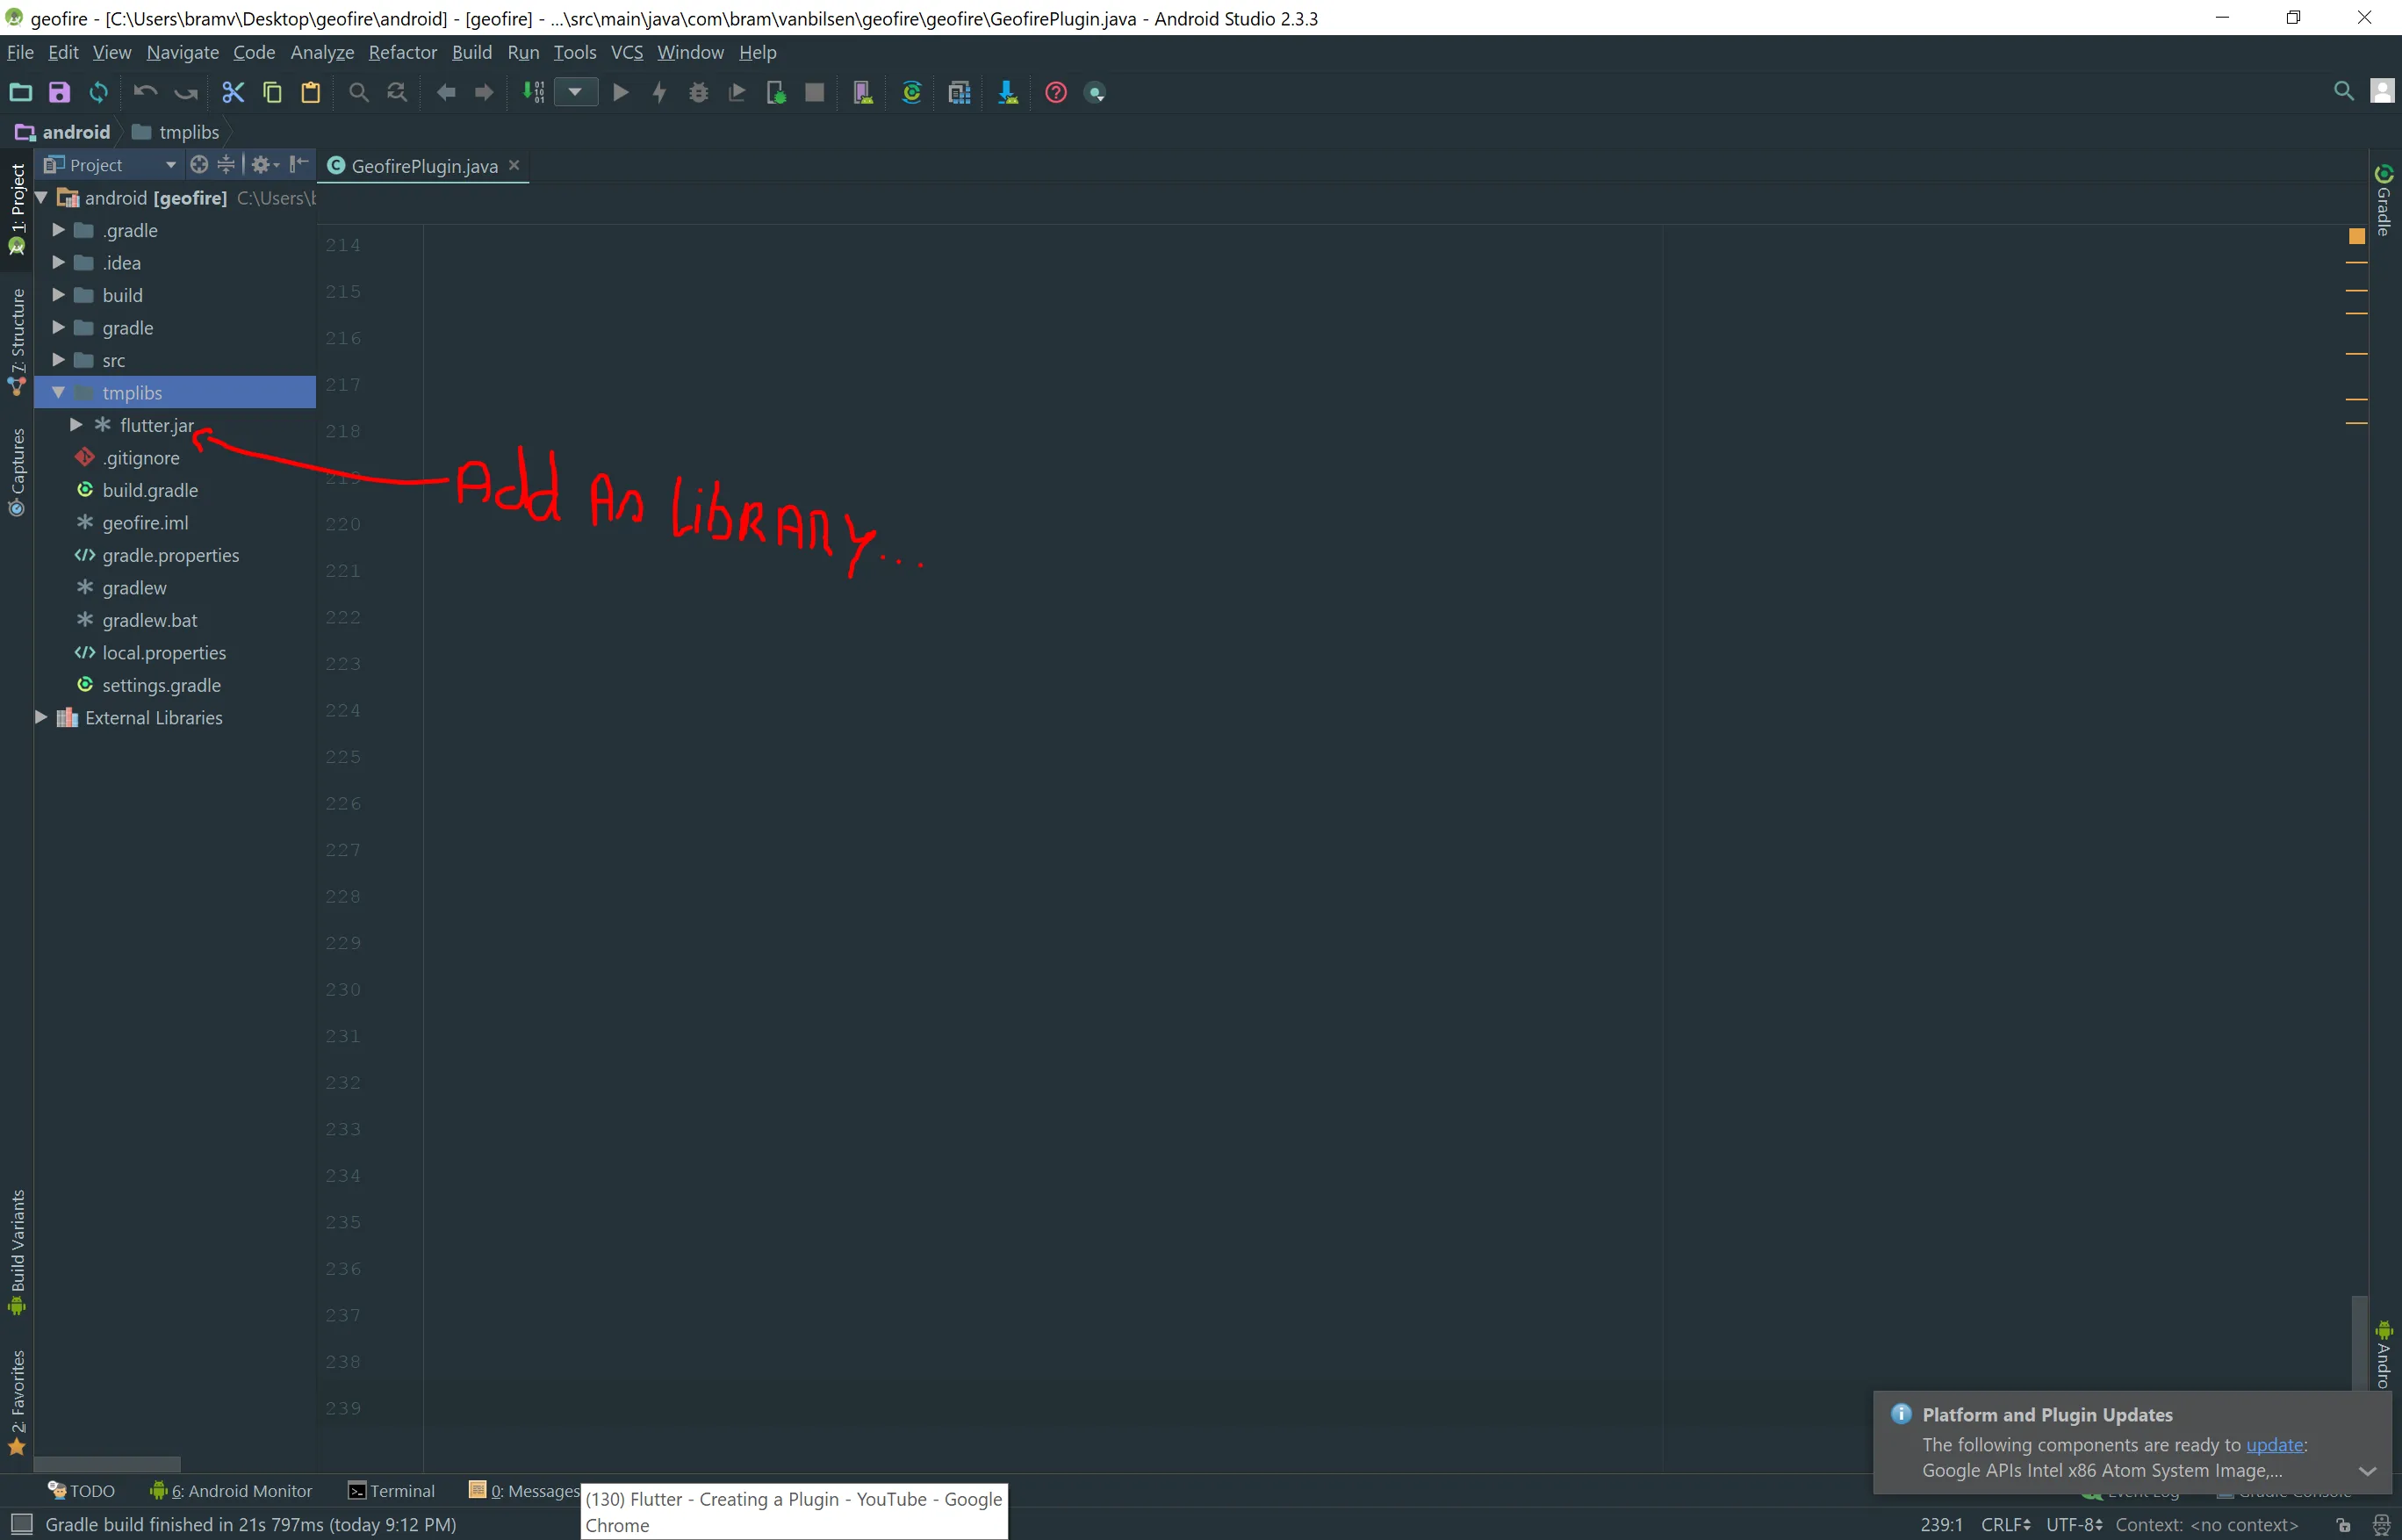The height and width of the screenshot is (1540, 2402).
Task: Click the red Help question icon
Action: click(1055, 93)
